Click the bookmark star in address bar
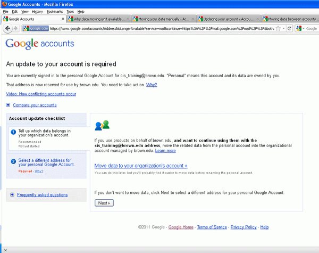Screen dimensions: 319x253 (278, 29)
